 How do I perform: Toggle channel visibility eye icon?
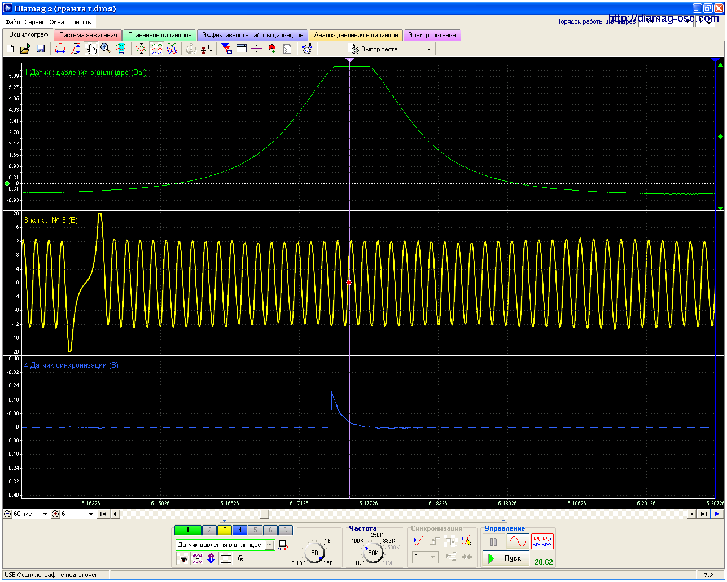[183, 559]
